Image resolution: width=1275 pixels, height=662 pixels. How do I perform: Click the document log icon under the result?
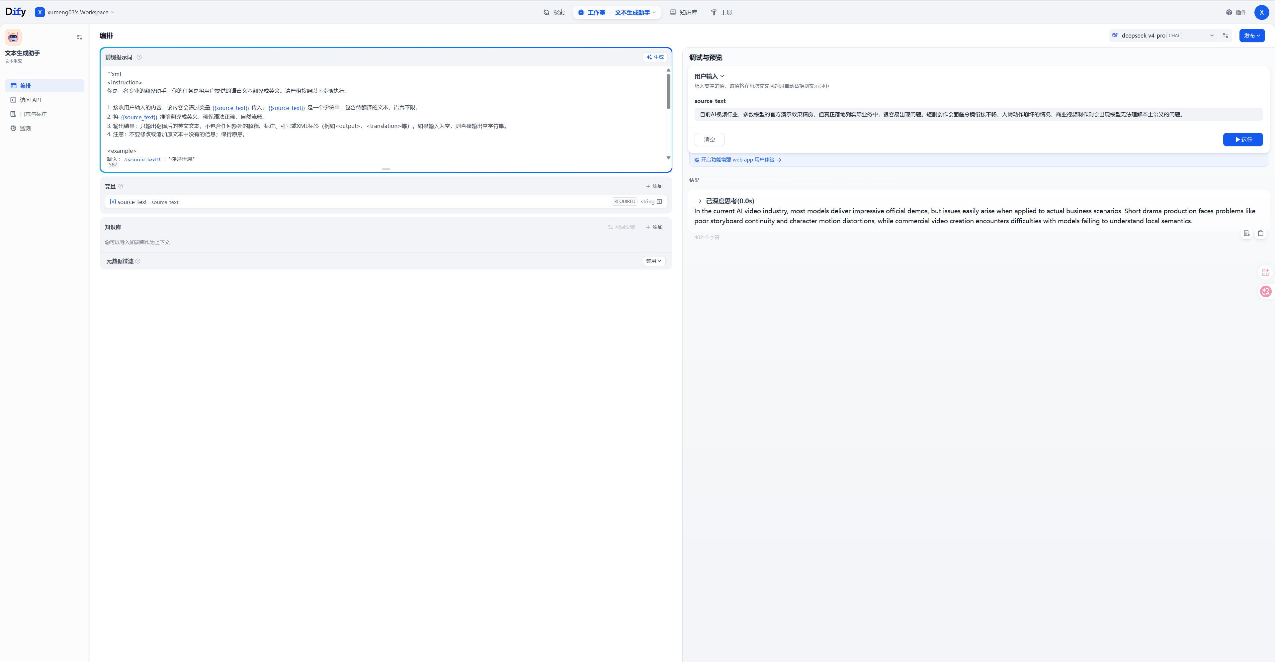(1247, 233)
